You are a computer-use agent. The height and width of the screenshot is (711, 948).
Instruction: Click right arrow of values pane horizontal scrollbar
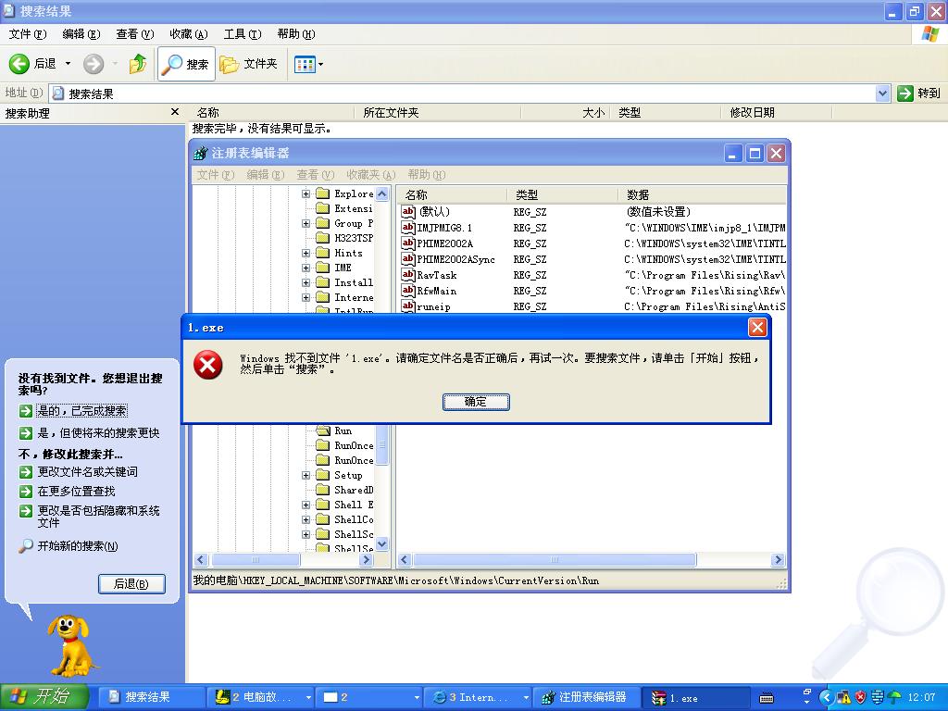[x=778, y=560]
